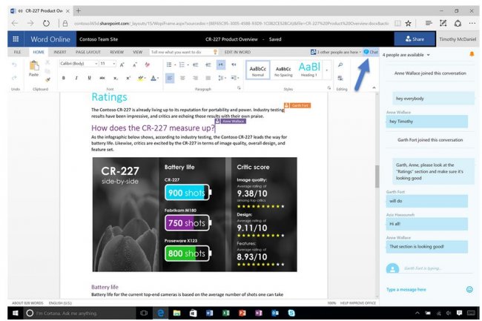
Task: Apply superscript formatting
Action: [128, 78]
